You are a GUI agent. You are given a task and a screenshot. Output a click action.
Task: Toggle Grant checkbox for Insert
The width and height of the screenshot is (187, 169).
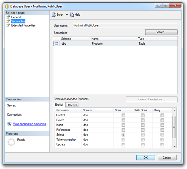123,125
